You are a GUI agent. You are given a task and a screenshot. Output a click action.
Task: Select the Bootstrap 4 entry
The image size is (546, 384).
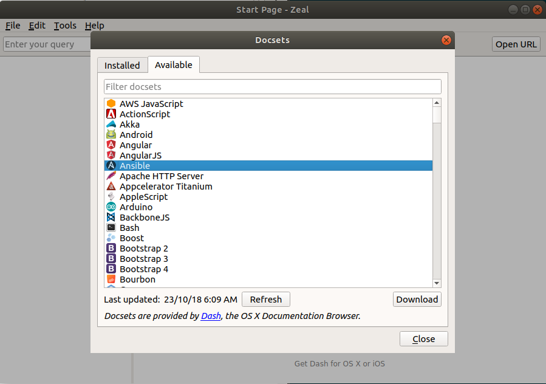coord(268,269)
